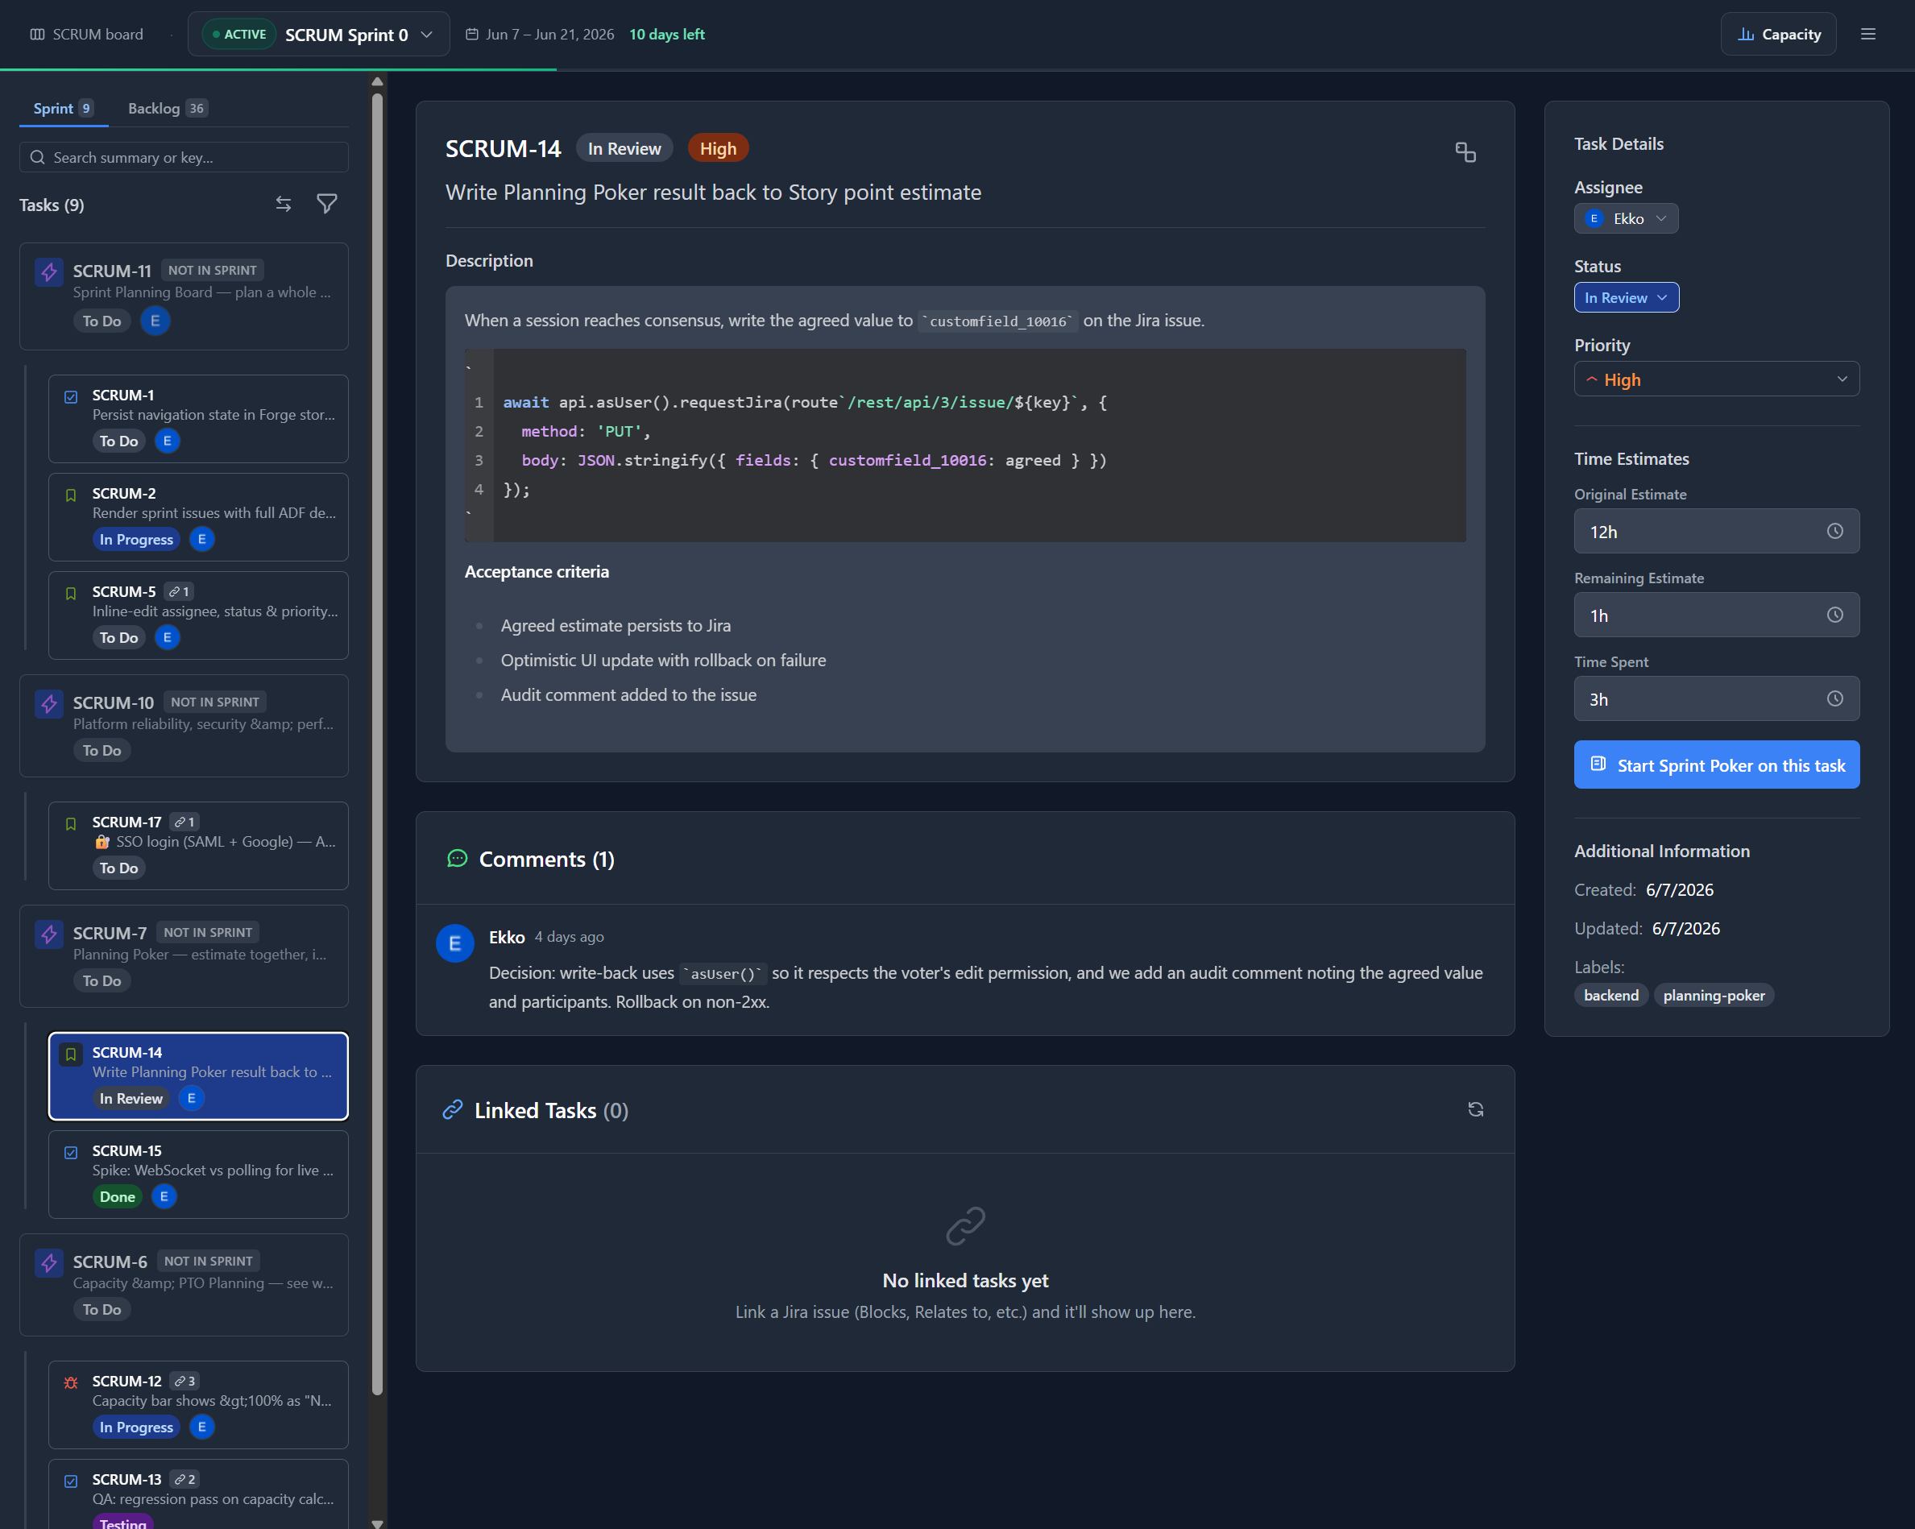Click the swap arrows icon in Tasks header
Image resolution: width=1915 pixels, height=1529 pixels.
tap(284, 205)
